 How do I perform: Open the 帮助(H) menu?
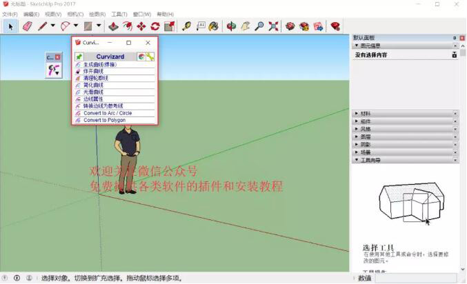(165, 14)
